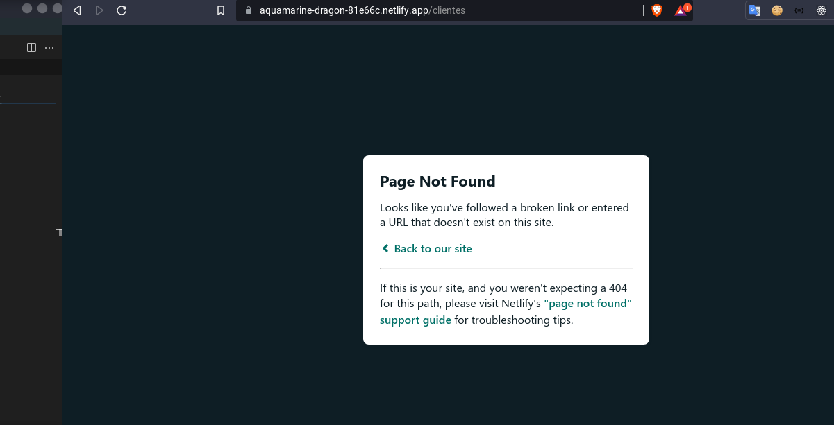Open the Google Translate extension

pos(754,10)
